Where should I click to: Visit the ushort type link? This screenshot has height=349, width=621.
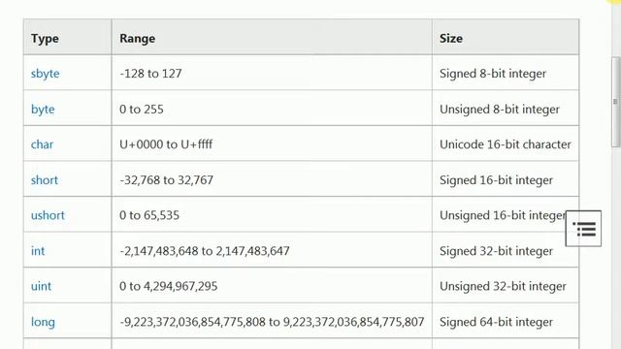[48, 215]
